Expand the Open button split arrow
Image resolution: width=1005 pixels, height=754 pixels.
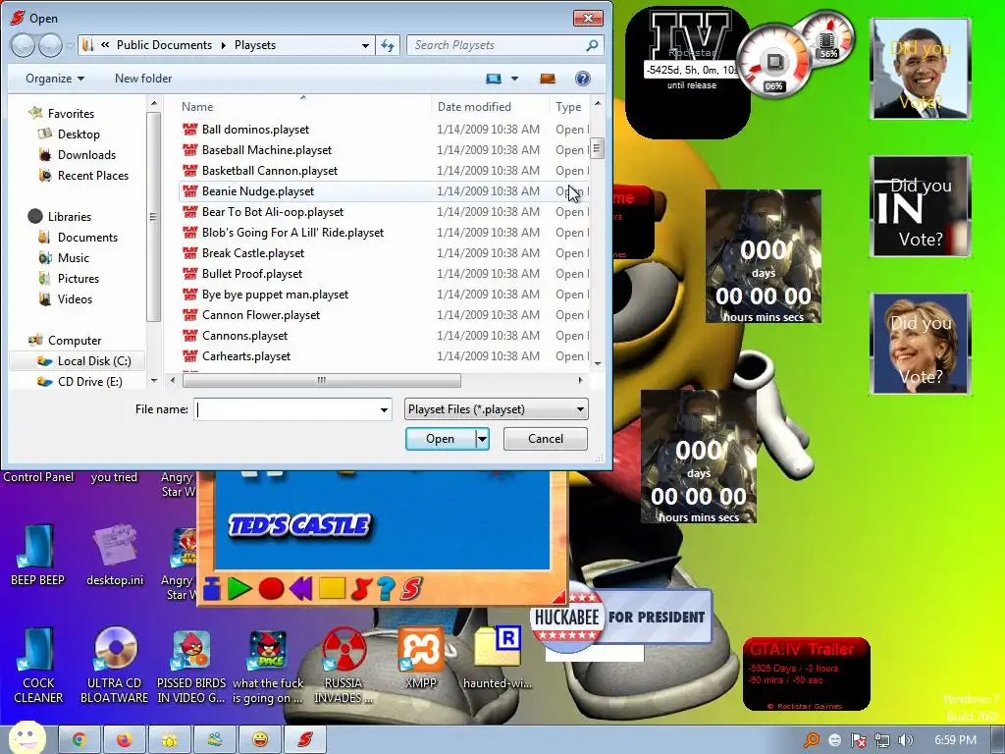pyautogui.click(x=482, y=439)
